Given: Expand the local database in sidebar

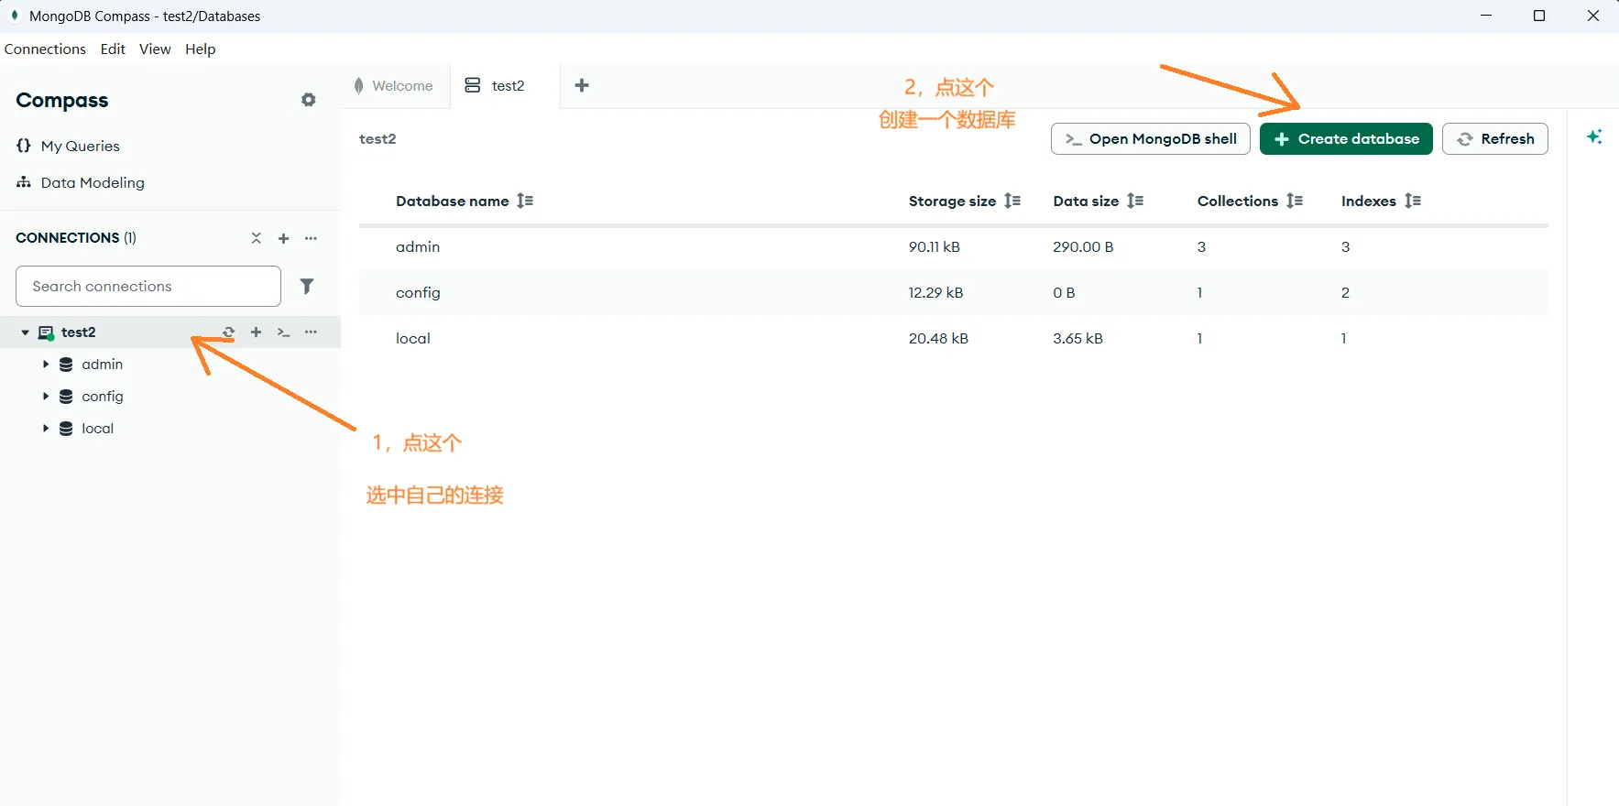Looking at the screenshot, I should tap(45, 429).
